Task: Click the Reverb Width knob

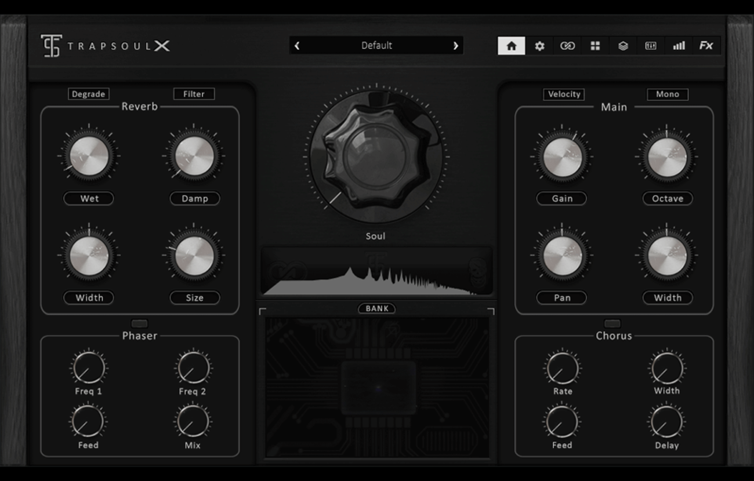Action: pyautogui.click(x=89, y=256)
